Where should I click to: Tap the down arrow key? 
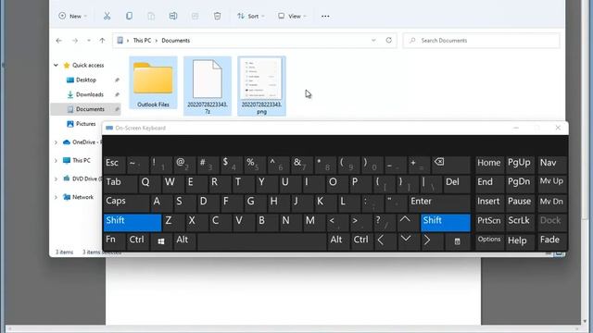click(x=409, y=241)
